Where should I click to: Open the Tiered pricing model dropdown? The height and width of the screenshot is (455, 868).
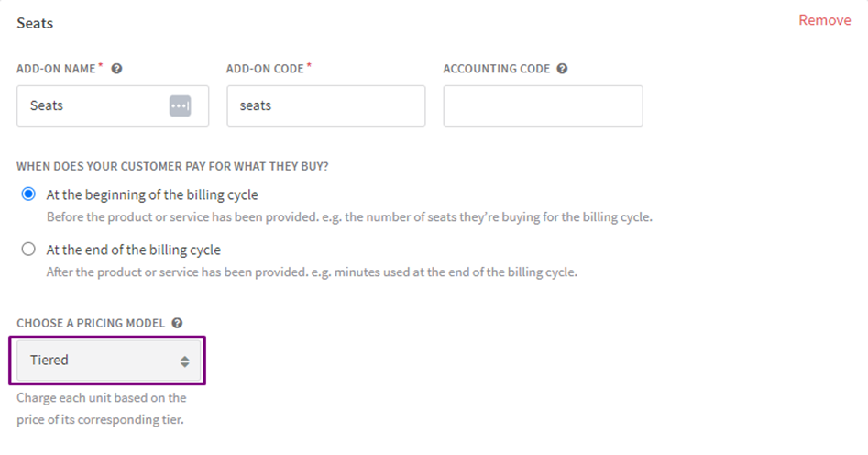click(x=107, y=361)
